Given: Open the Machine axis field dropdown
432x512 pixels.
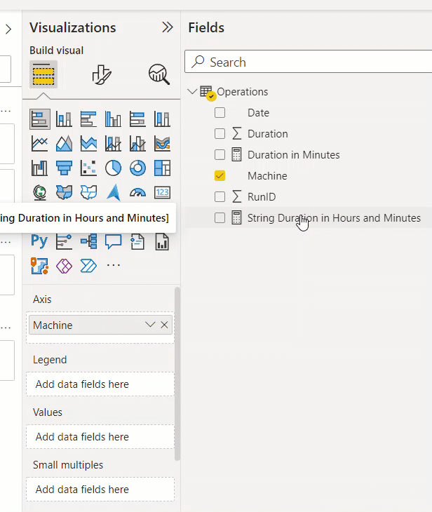Looking at the screenshot, I should [x=149, y=325].
